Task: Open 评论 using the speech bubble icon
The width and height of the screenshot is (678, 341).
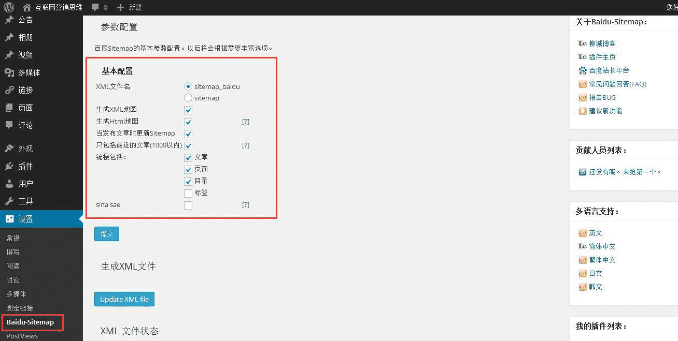Action: [x=11, y=125]
